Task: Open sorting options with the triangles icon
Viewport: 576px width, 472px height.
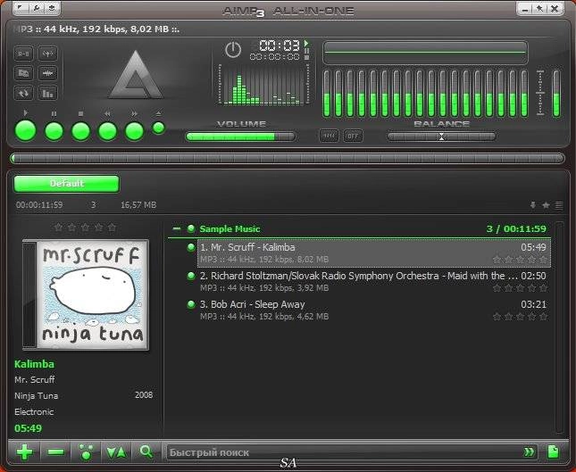Action: tap(116, 452)
